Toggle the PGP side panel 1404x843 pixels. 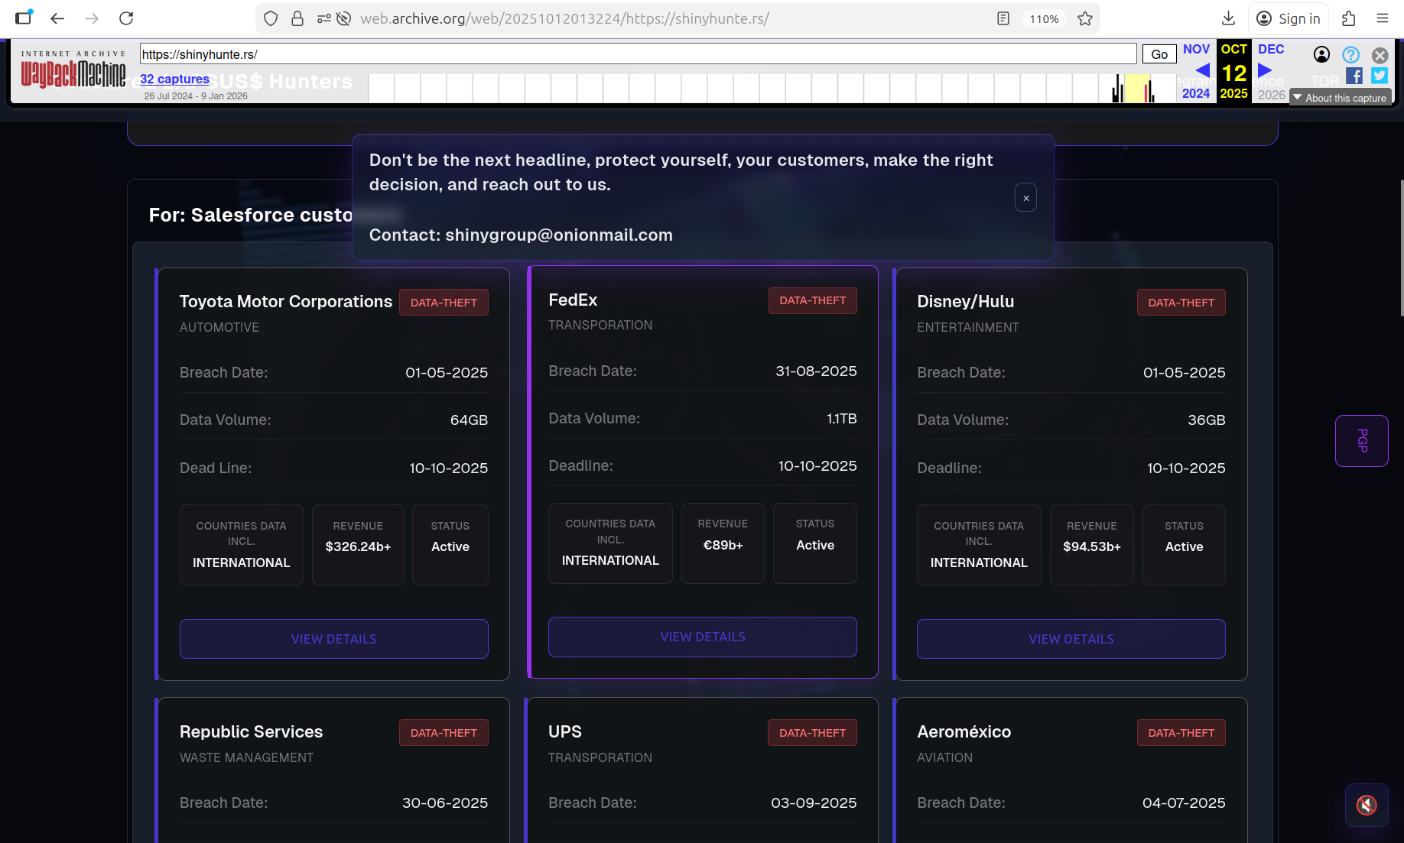coord(1361,441)
